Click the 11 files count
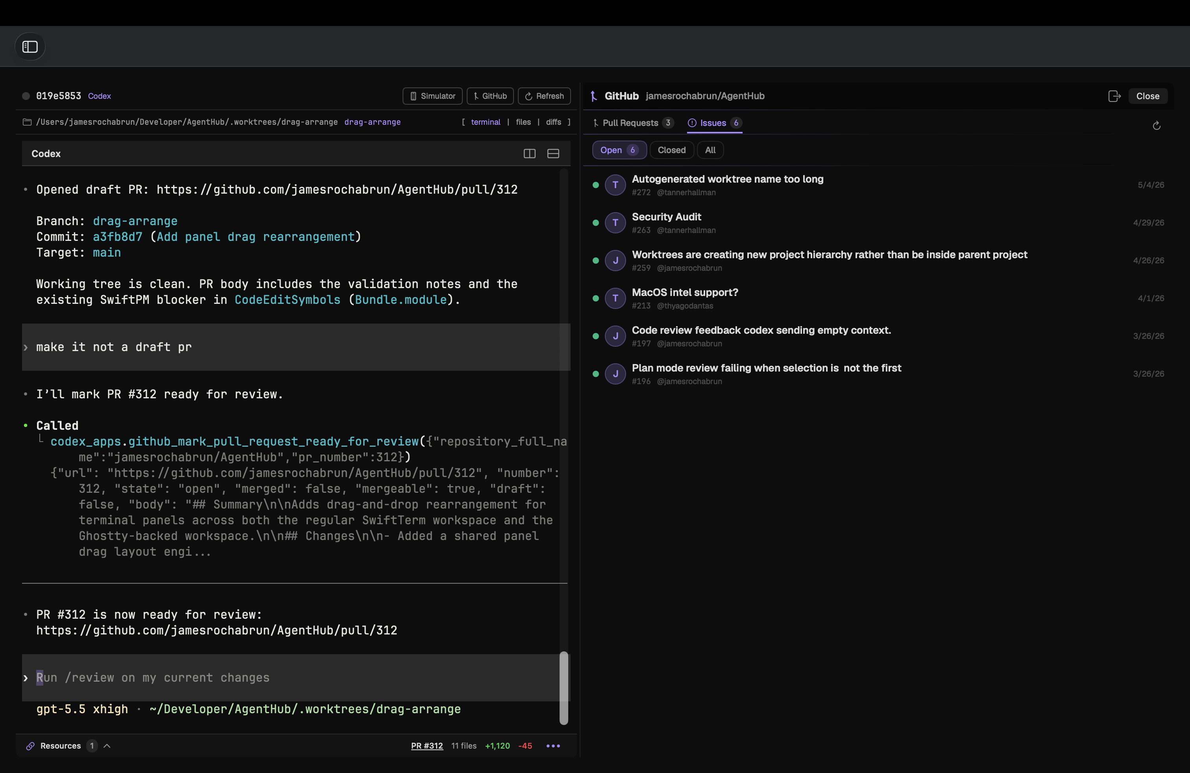The image size is (1190, 773). click(x=464, y=745)
